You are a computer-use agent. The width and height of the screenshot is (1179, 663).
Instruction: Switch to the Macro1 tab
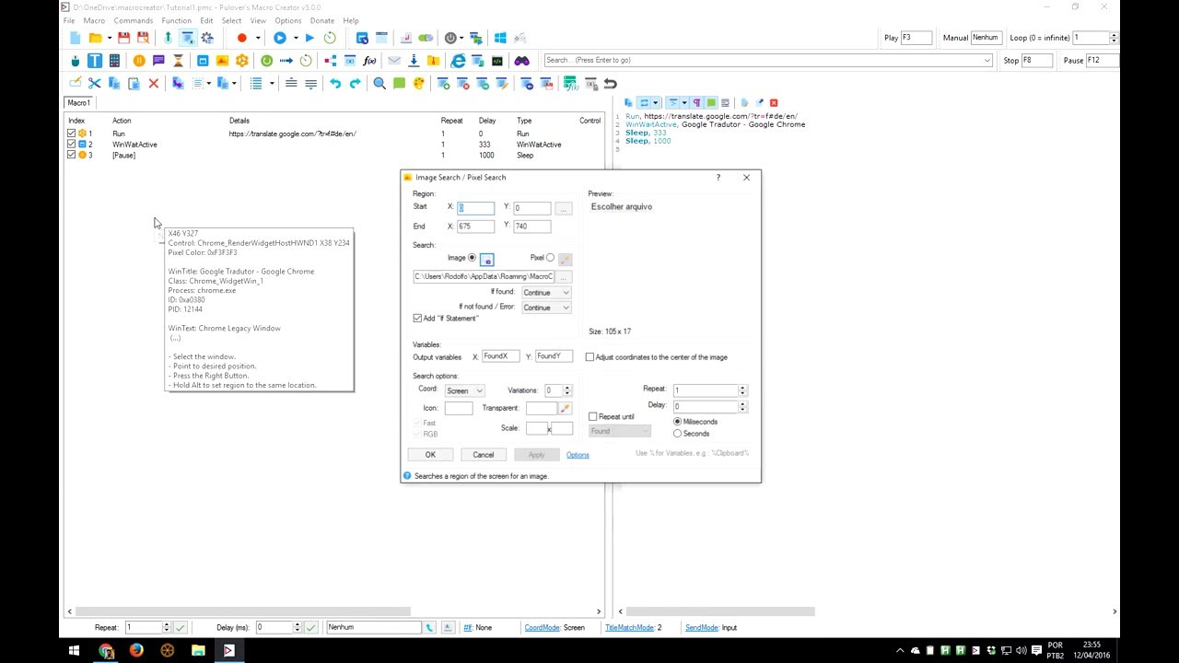click(x=78, y=102)
